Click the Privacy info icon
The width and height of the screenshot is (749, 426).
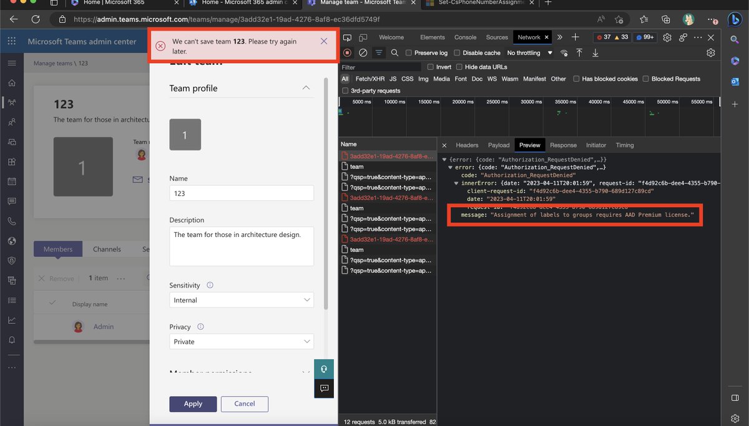[x=200, y=327]
